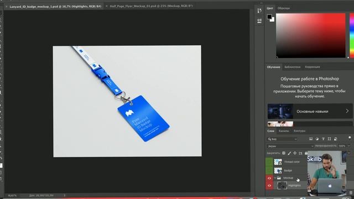
Task: Open the blending mode dropdown Экран
Action: pyautogui.click(x=290, y=146)
